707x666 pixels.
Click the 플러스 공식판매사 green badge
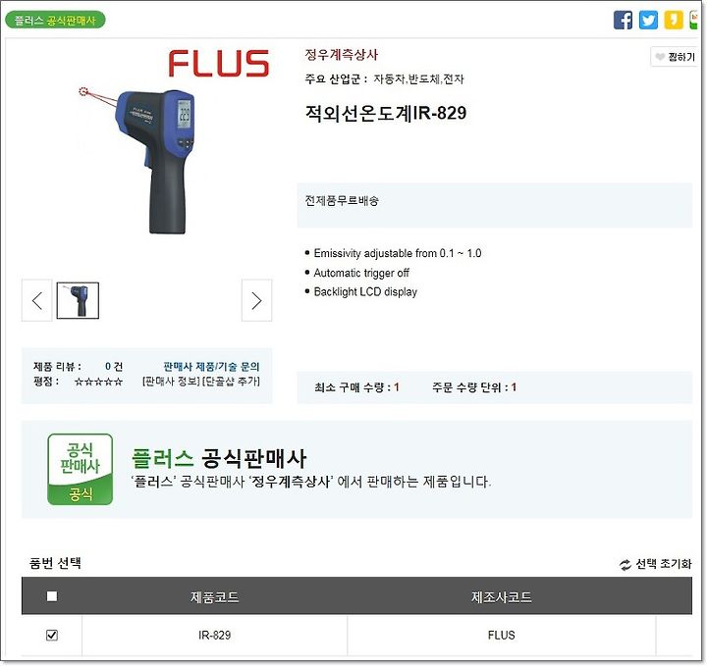55,21
